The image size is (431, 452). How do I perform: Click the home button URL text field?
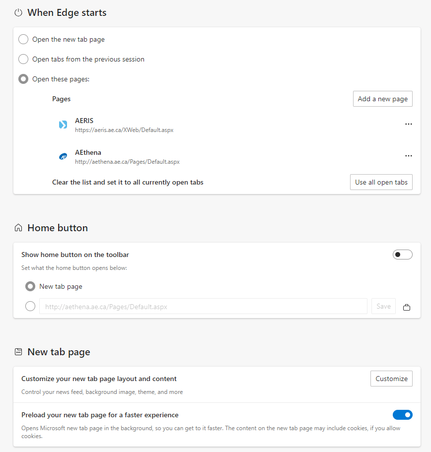click(203, 307)
